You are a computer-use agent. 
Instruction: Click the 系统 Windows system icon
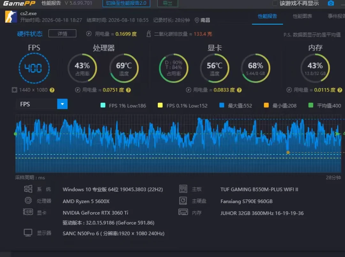tap(28, 189)
